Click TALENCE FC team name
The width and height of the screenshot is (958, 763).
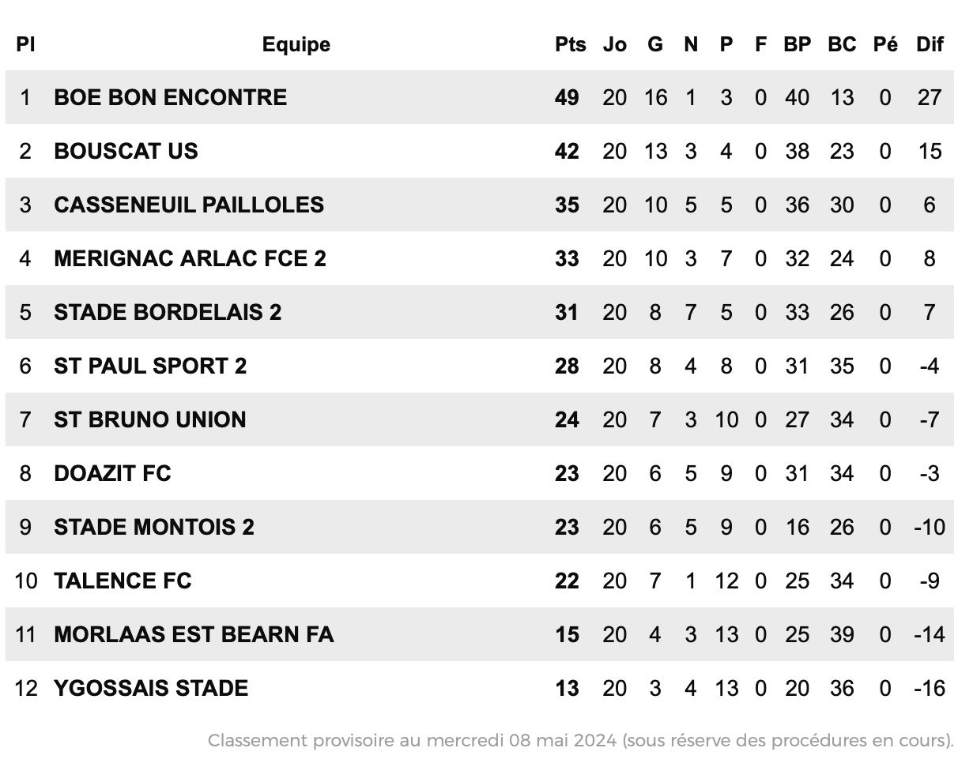coord(123,581)
